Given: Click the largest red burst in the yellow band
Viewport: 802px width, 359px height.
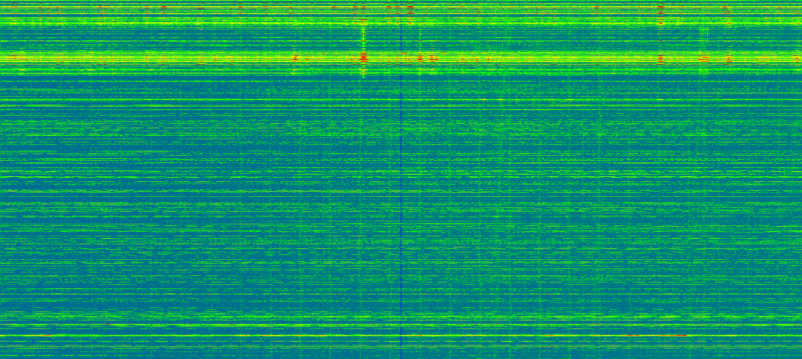Looking at the screenshot, I should 364,59.
